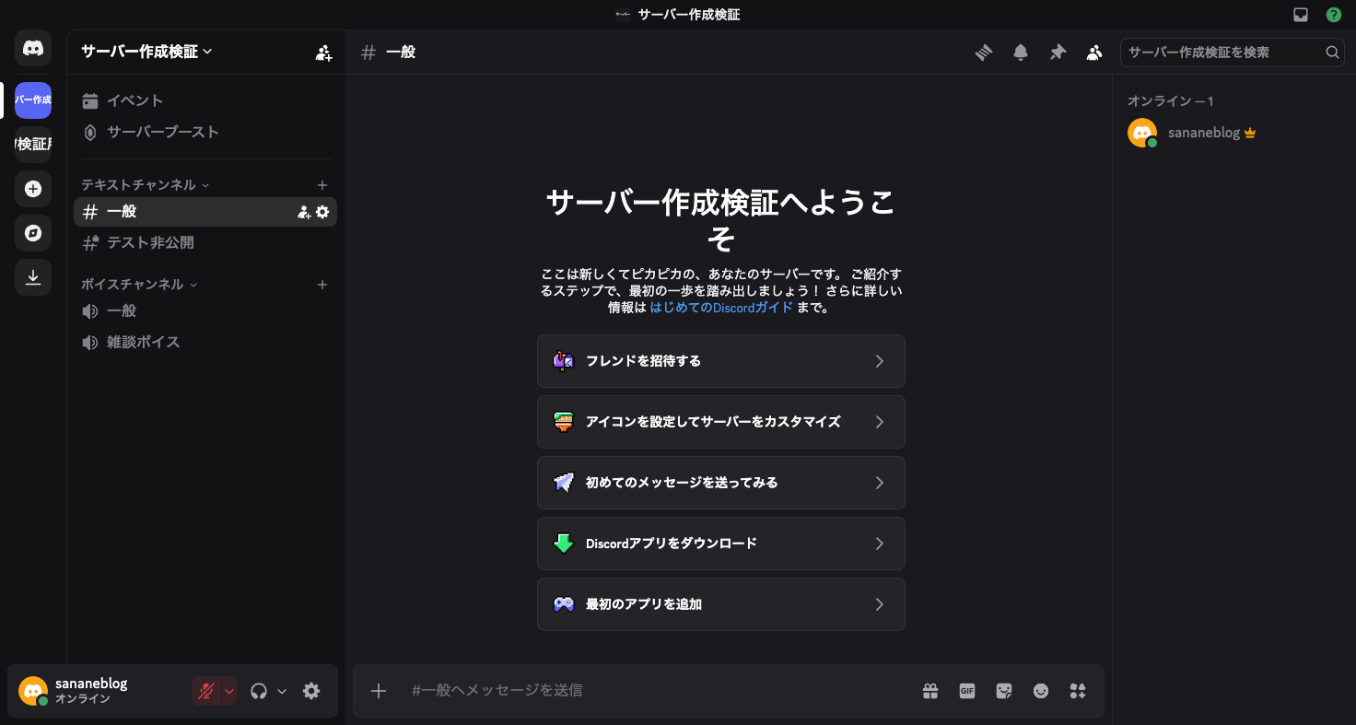This screenshot has width=1356, height=725.
Task: Open the green help icon
Action: pyautogui.click(x=1334, y=15)
